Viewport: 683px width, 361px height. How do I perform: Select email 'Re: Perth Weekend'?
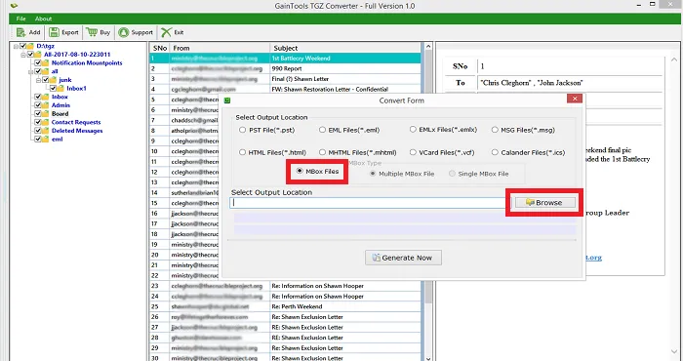click(x=285, y=306)
